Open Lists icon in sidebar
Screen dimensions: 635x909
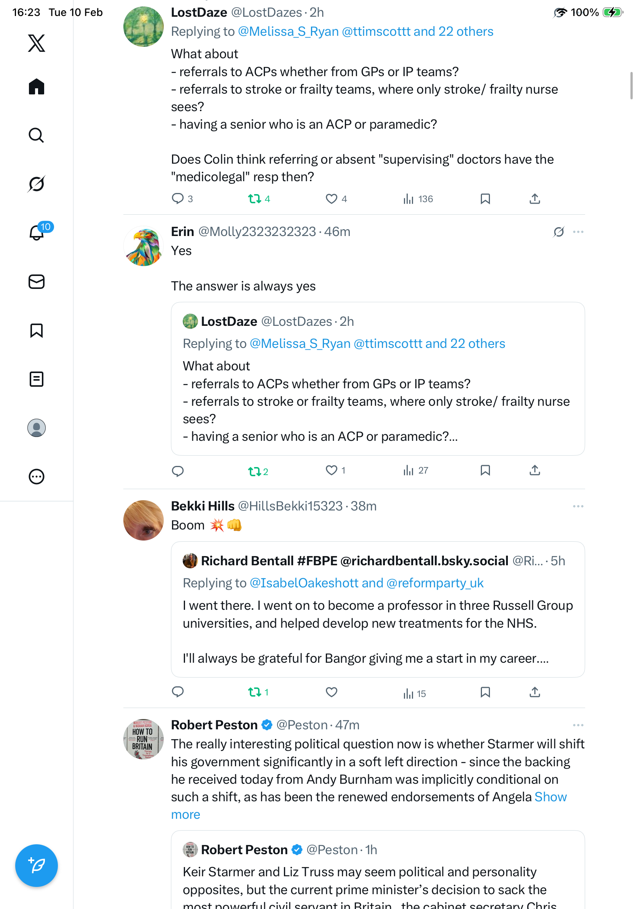point(37,379)
